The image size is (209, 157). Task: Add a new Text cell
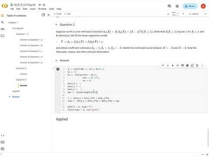coord(67,14)
